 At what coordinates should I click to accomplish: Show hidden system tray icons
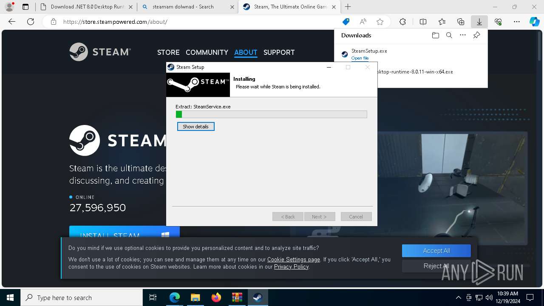coord(458,297)
